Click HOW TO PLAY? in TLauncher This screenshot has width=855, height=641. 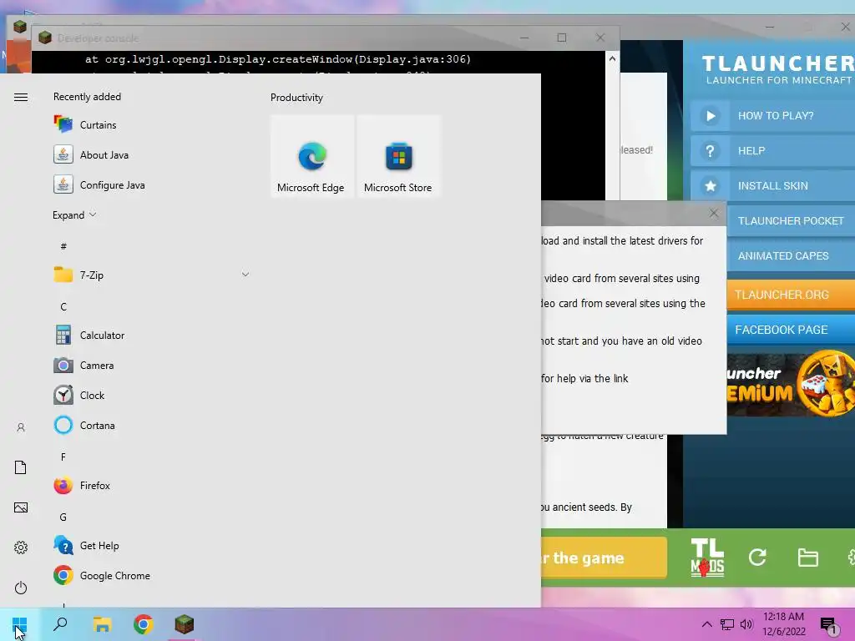[x=772, y=115]
